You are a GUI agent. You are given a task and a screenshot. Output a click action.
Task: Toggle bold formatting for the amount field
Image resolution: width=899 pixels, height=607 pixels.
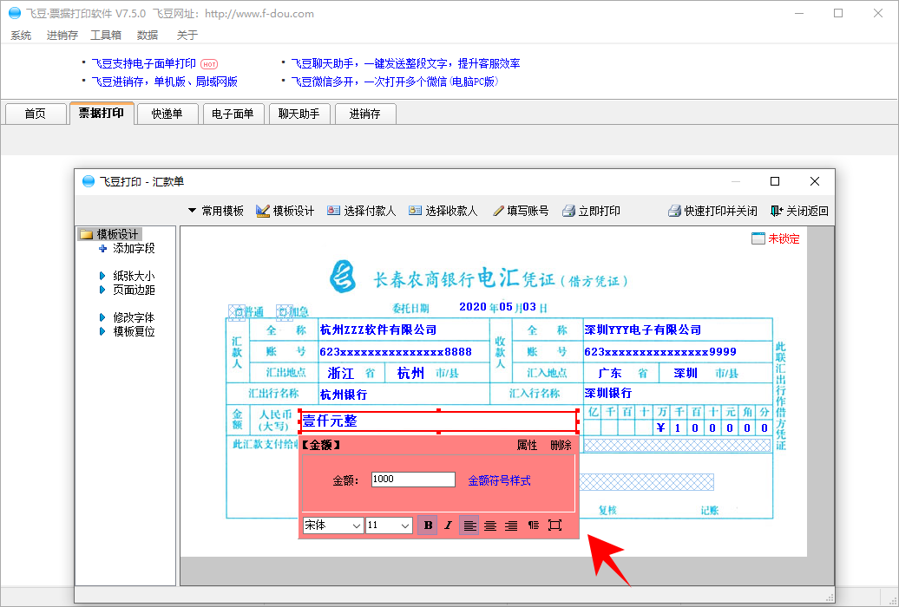coord(428,525)
